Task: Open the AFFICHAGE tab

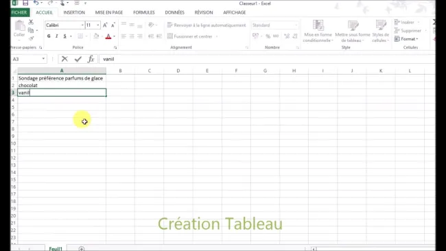Action: 235,12
